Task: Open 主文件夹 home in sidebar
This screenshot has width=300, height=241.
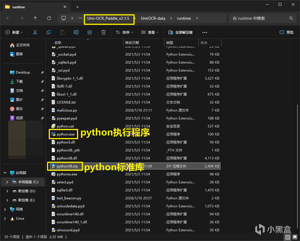Action: [x=20, y=45]
